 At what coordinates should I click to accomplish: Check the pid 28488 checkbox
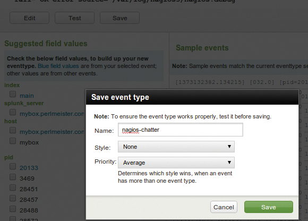(x=13, y=209)
